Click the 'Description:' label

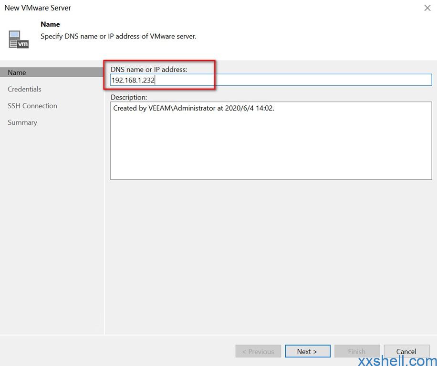(x=129, y=97)
